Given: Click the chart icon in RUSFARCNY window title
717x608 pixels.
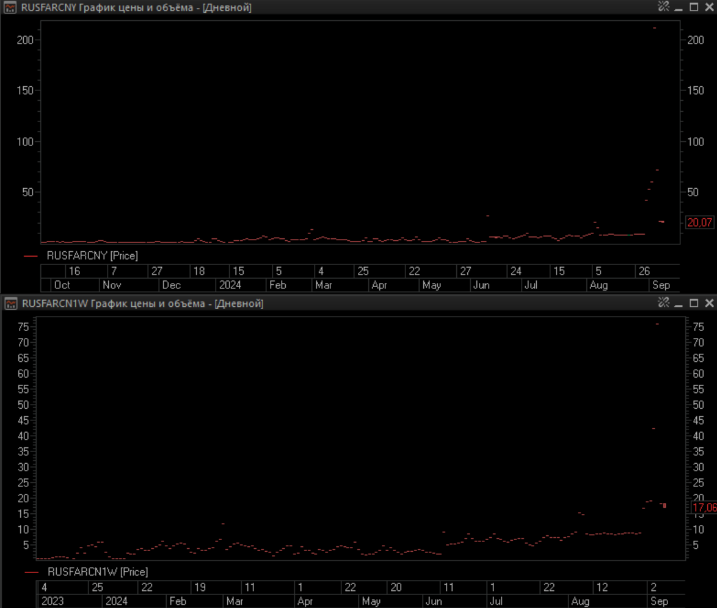Looking at the screenshot, I should tap(10, 8).
